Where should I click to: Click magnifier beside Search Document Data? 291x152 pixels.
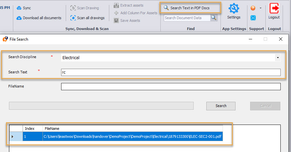(x=214, y=18)
